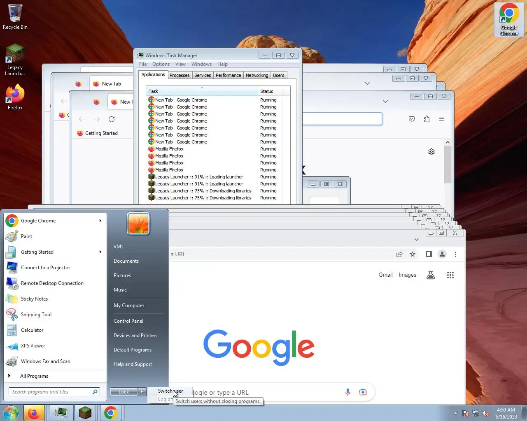Open Recycle Bin desktop icon
This screenshot has height=421, width=527.
[x=15, y=16]
